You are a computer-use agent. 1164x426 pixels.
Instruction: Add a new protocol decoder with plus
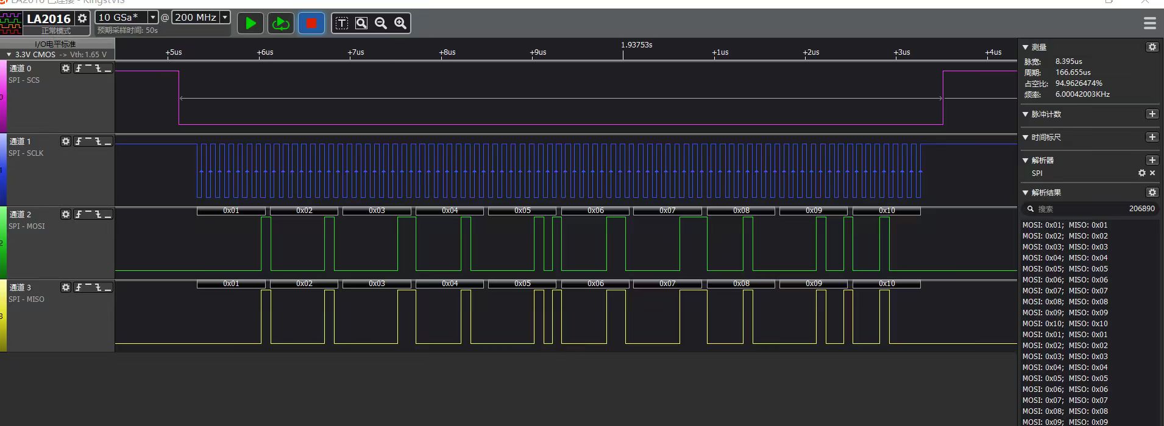[x=1152, y=160]
